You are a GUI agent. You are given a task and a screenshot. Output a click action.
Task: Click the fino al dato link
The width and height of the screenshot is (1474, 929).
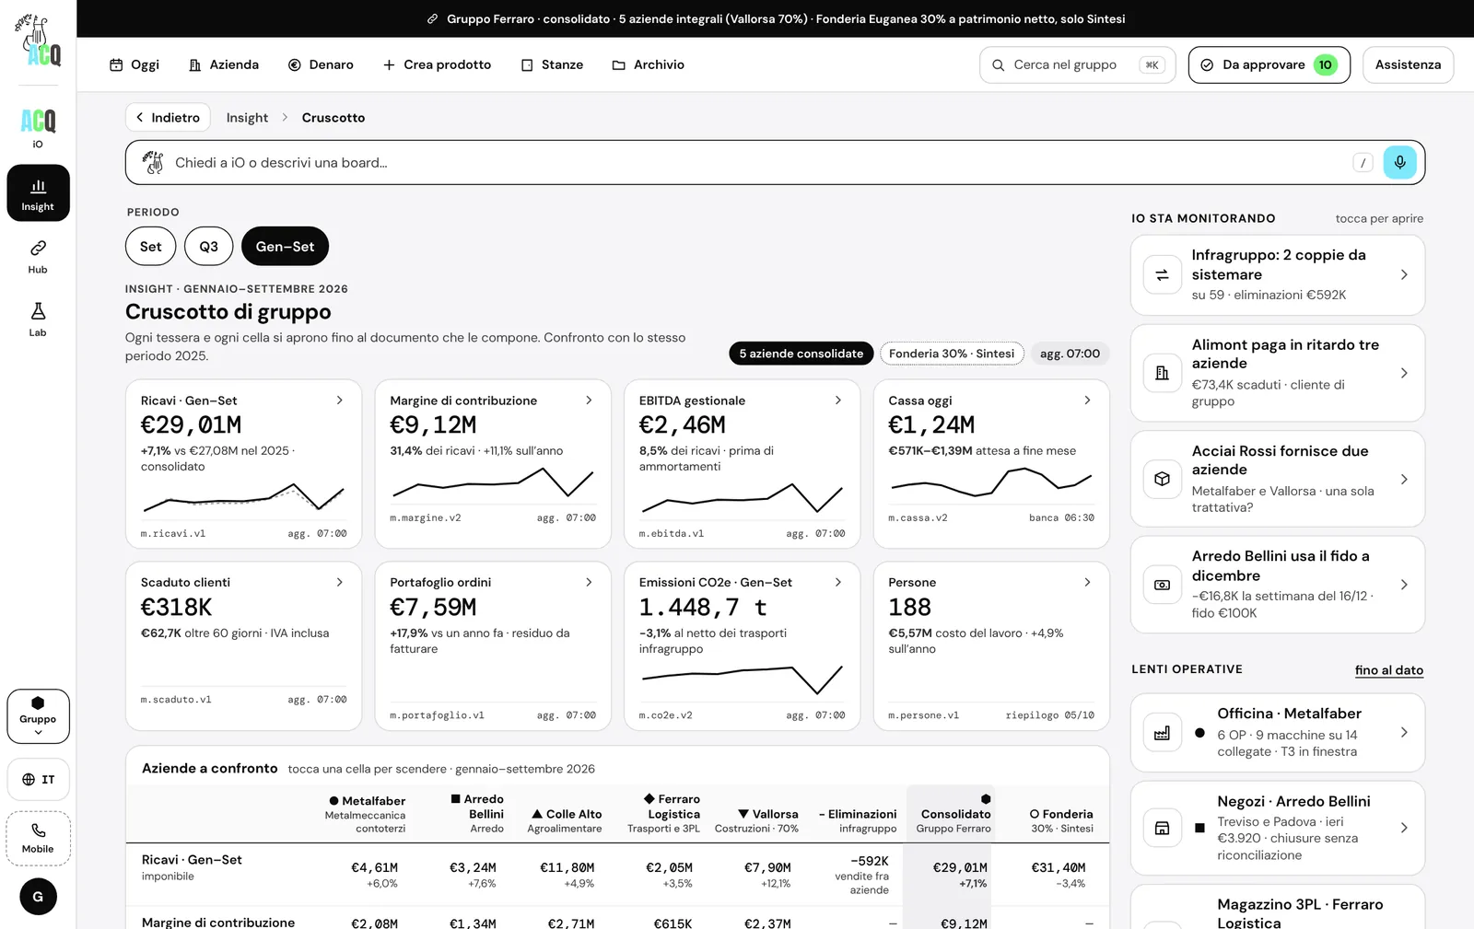(1389, 670)
